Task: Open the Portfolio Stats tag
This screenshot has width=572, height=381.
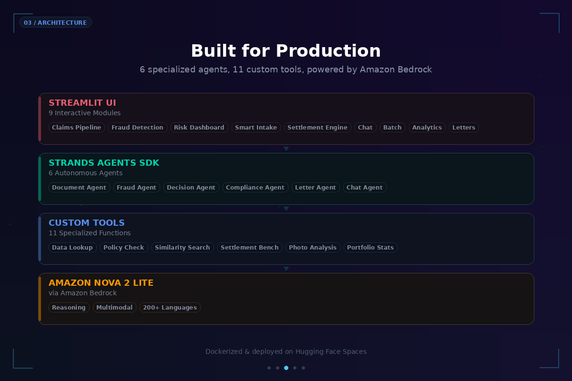Action: (370, 247)
